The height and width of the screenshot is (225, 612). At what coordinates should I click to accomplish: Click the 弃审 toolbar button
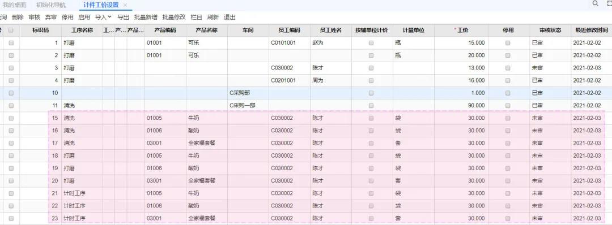51,17
